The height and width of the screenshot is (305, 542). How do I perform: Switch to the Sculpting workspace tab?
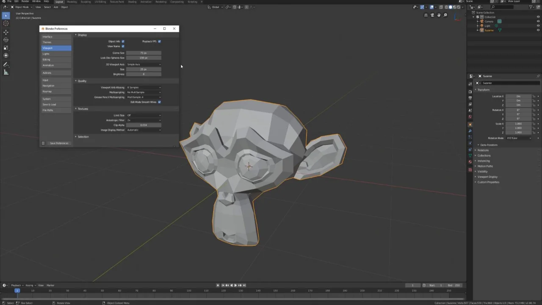click(86, 2)
